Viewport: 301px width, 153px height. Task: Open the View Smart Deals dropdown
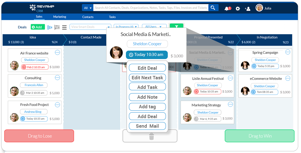[x=90, y=27]
